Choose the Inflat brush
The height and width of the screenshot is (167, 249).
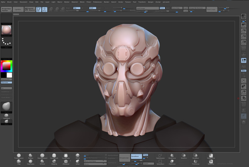coord(78,162)
